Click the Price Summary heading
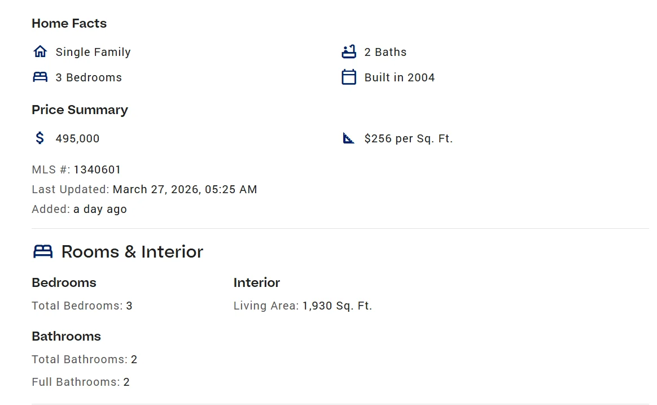The height and width of the screenshot is (405, 657). (80, 110)
